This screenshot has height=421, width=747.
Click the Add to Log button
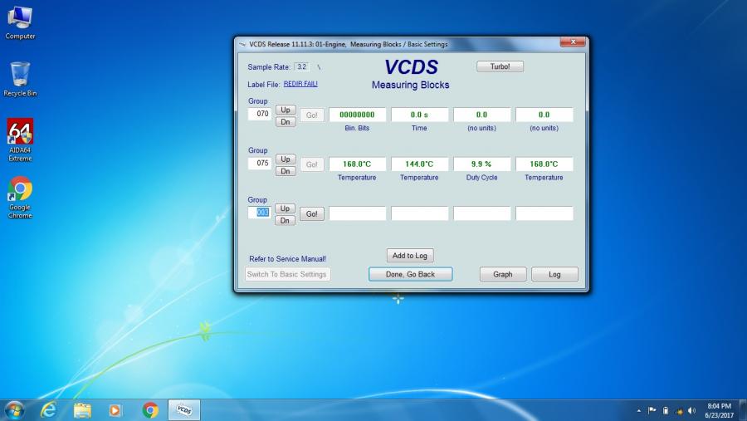tap(410, 256)
